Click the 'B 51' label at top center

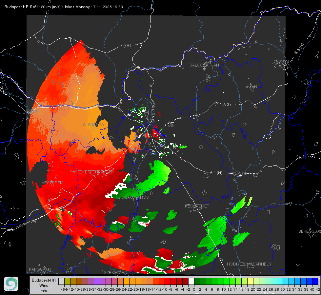pyautogui.click(x=127, y=46)
